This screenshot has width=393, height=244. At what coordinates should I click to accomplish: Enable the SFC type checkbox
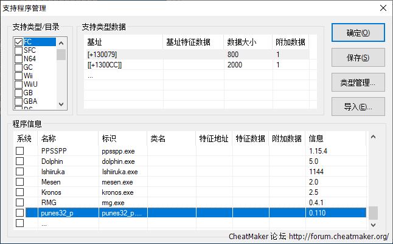19,50
